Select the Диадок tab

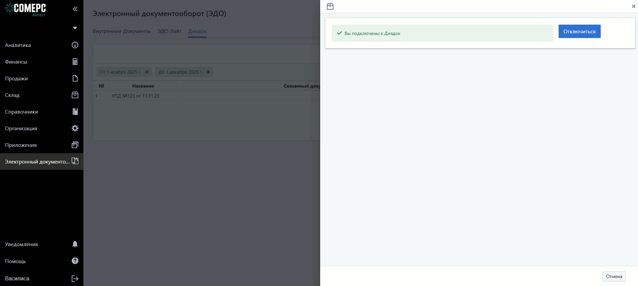point(197,31)
